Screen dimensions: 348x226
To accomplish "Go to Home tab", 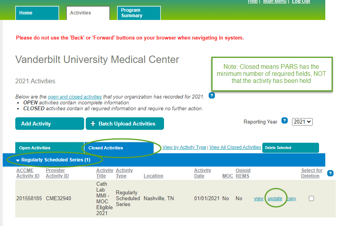I will [37, 13].
